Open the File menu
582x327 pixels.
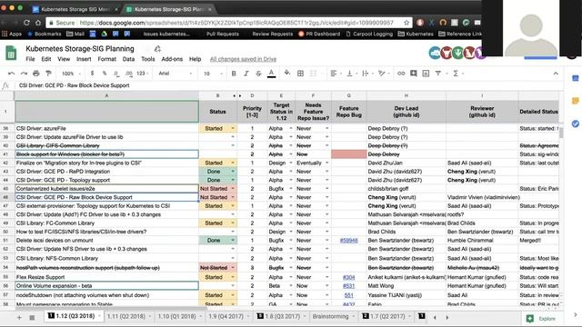pos(30,59)
